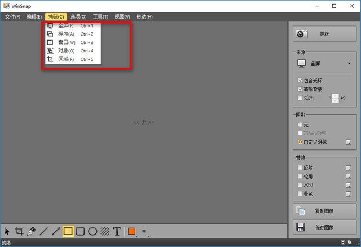Open the 视图(V) menu
The width and height of the screenshot is (361, 247).
pos(122,16)
